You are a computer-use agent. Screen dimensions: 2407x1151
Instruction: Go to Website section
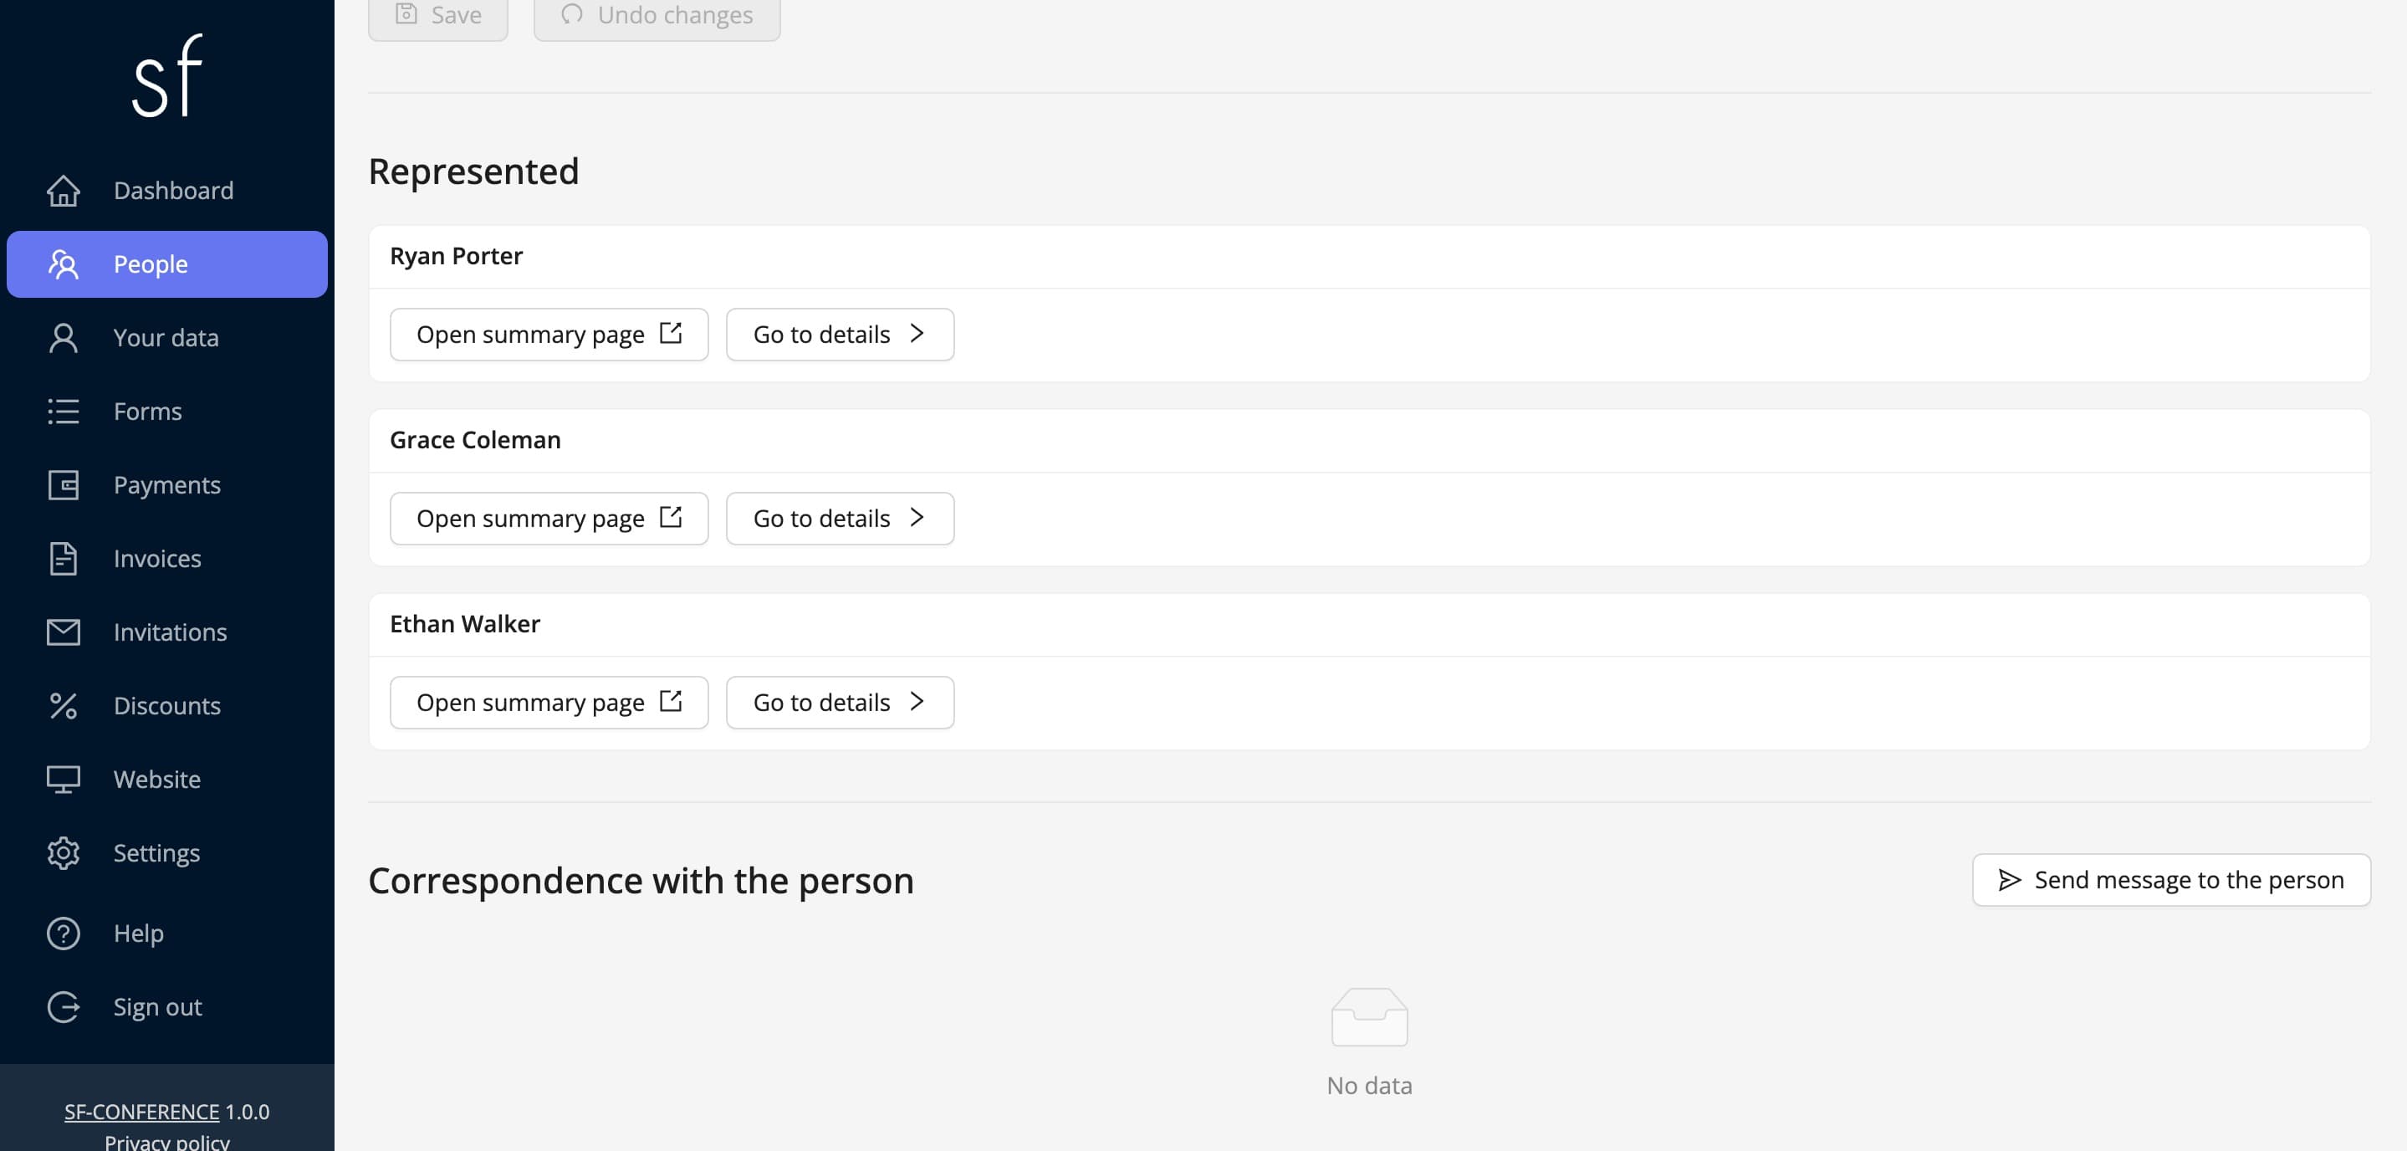click(x=167, y=780)
